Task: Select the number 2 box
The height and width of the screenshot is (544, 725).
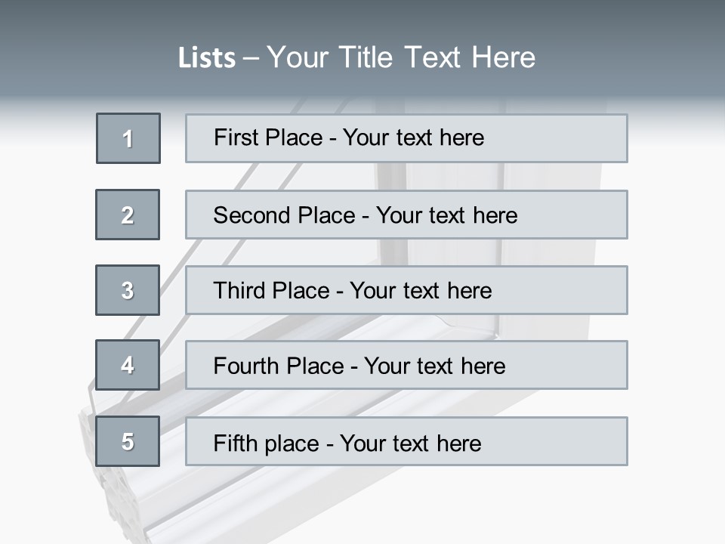Action: [x=128, y=215]
